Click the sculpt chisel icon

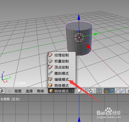(x=51, y=73)
